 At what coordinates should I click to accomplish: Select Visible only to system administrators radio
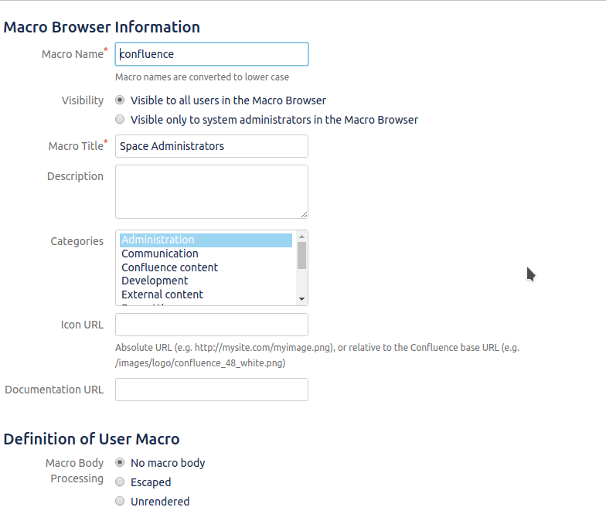click(120, 119)
